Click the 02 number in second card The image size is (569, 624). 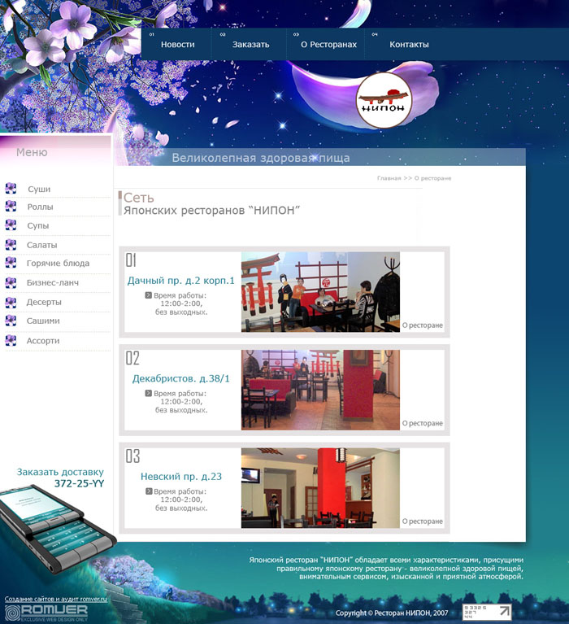click(132, 358)
